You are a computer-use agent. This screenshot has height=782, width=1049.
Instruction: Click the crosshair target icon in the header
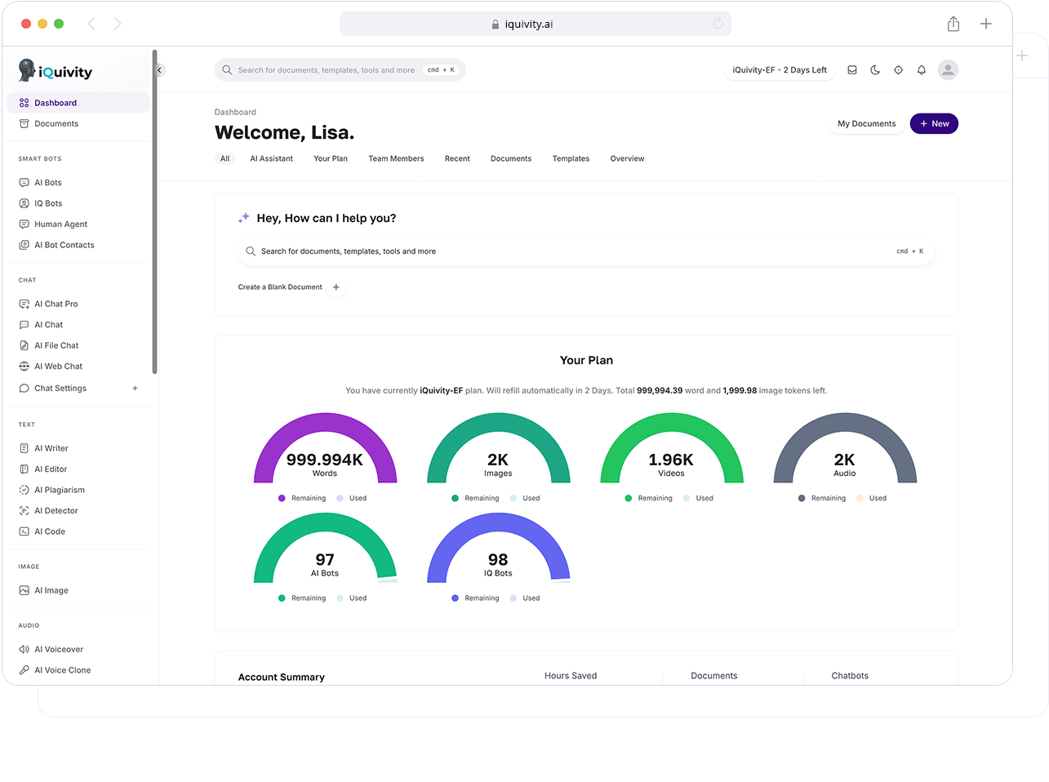(898, 70)
